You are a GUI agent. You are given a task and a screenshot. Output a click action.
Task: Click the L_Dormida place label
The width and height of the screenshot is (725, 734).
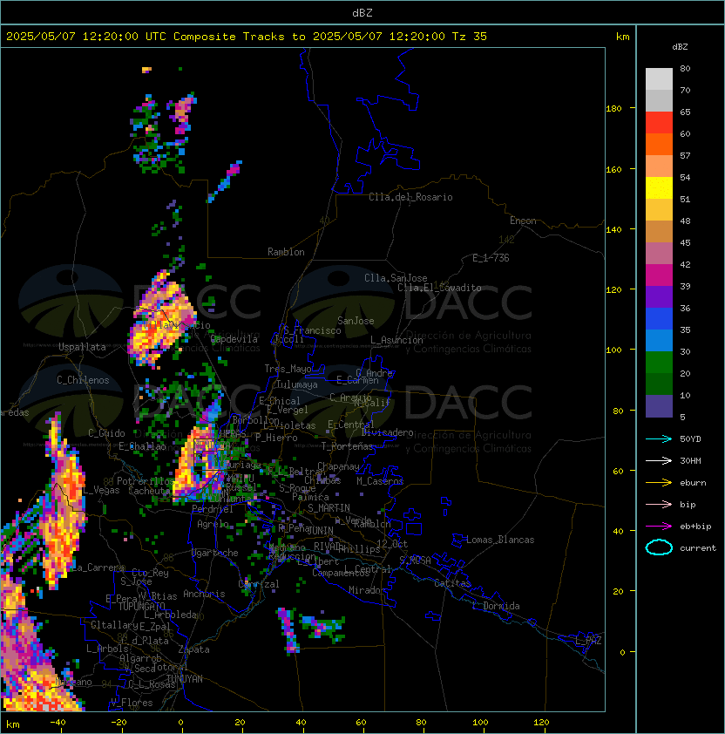click(496, 606)
